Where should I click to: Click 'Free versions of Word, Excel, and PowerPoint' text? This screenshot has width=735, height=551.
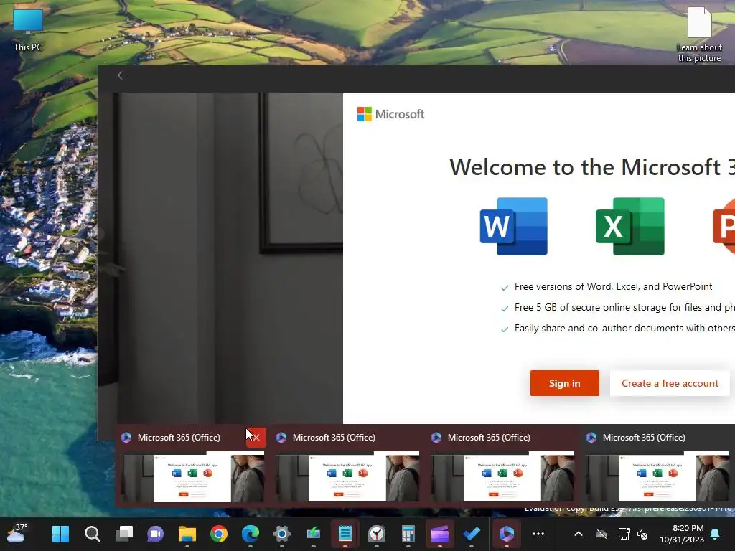pyautogui.click(x=613, y=286)
